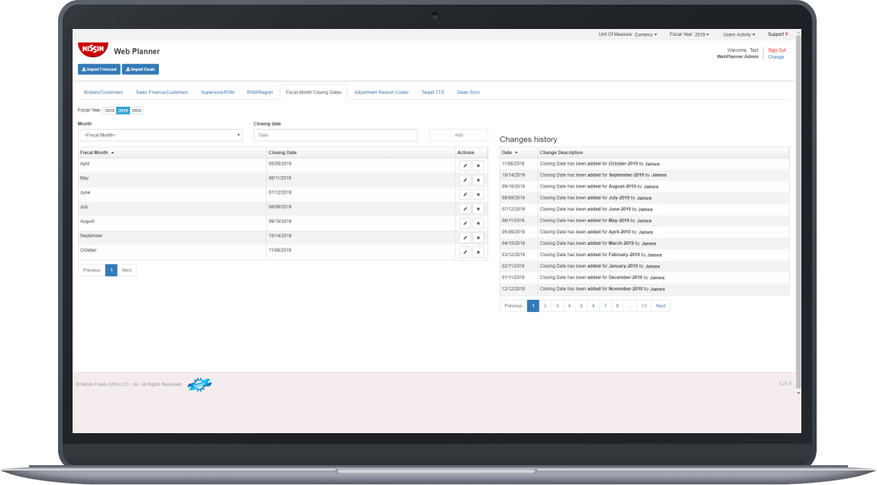Switch to the Adjustment Reason Codes tab
The width and height of the screenshot is (877, 485).
tap(382, 91)
